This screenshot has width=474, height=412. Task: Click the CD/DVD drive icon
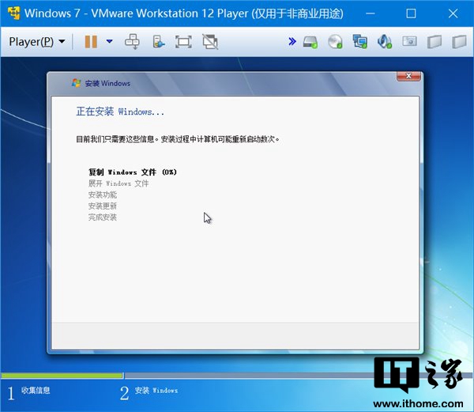335,41
